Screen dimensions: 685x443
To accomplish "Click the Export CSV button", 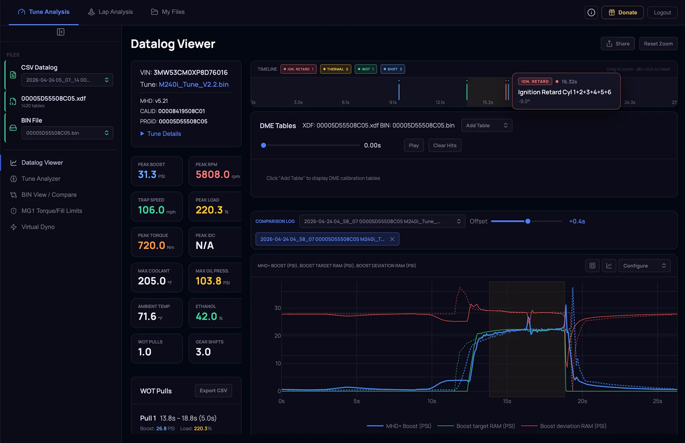I will click(213, 390).
